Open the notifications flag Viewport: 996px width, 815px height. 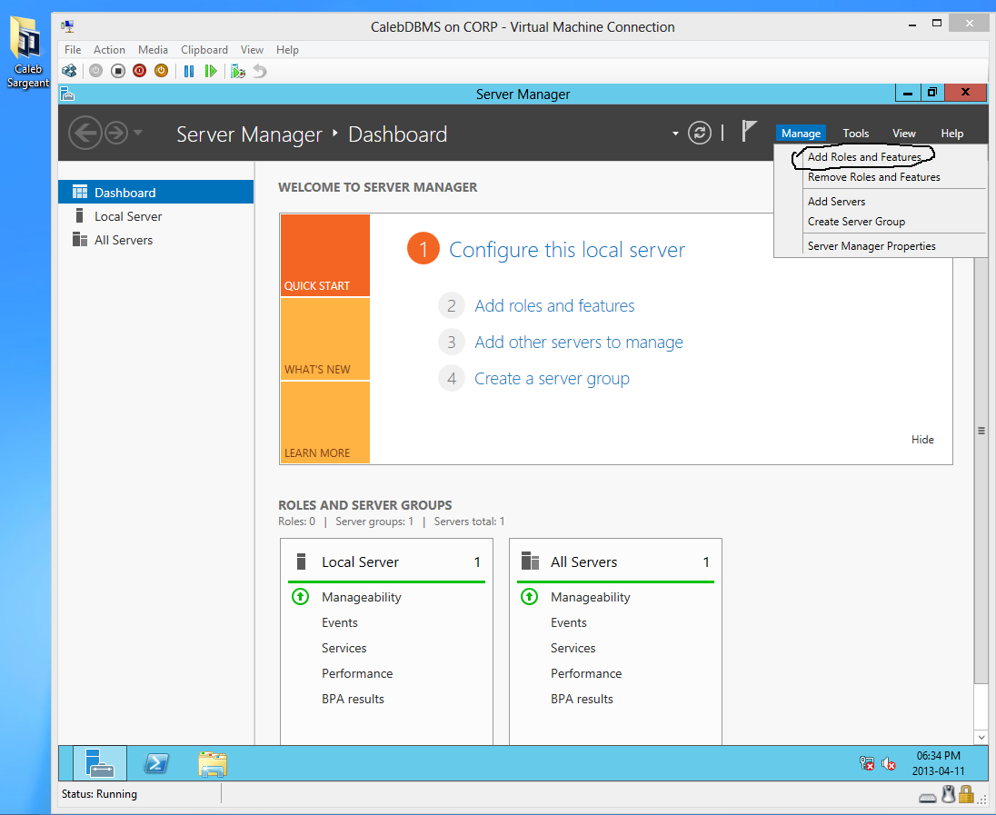(749, 132)
